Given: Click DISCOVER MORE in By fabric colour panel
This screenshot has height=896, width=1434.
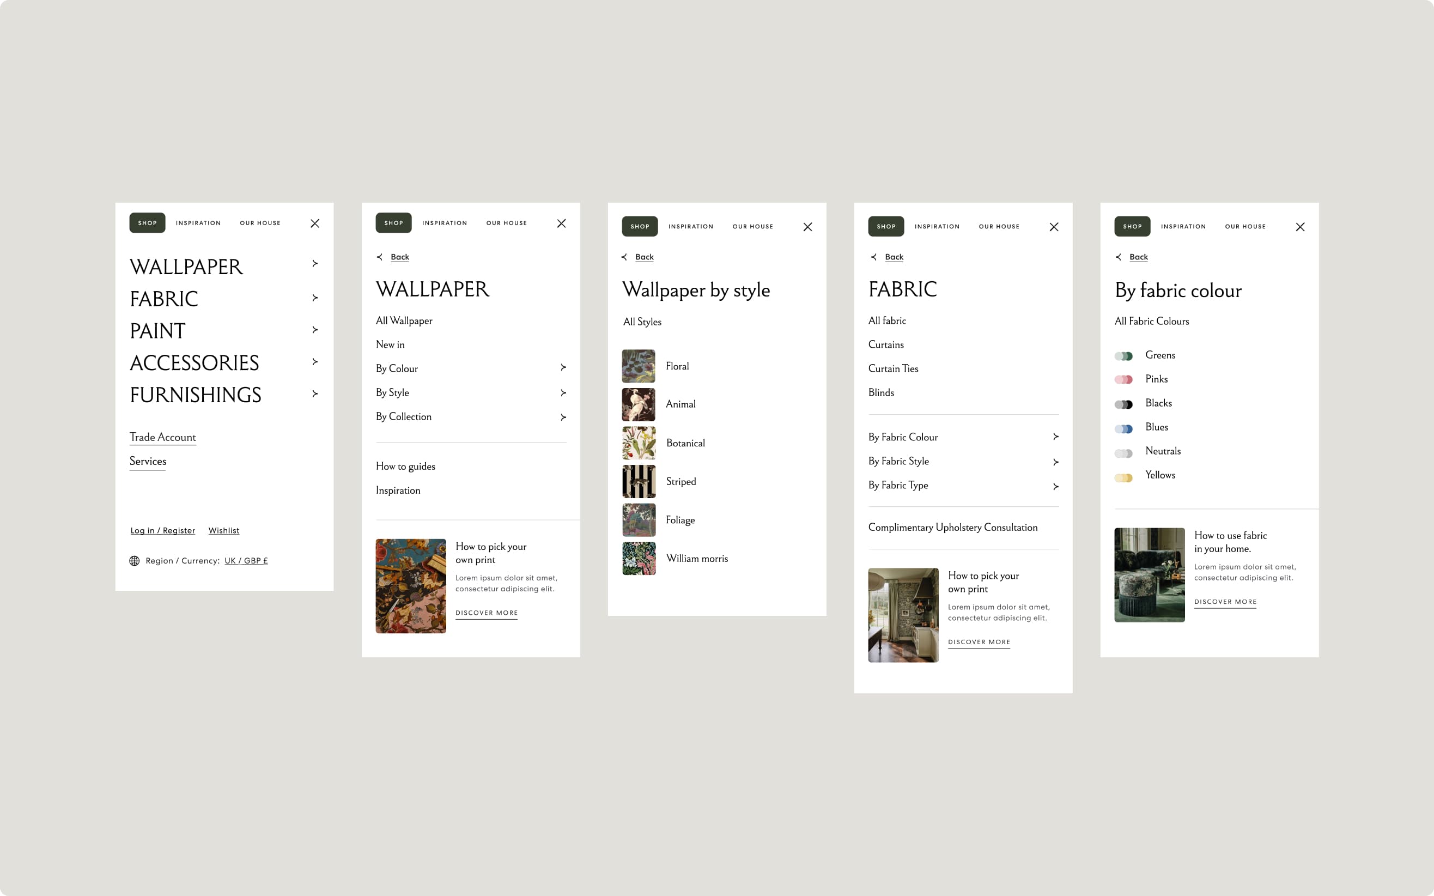Looking at the screenshot, I should (x=1225, y=602).
